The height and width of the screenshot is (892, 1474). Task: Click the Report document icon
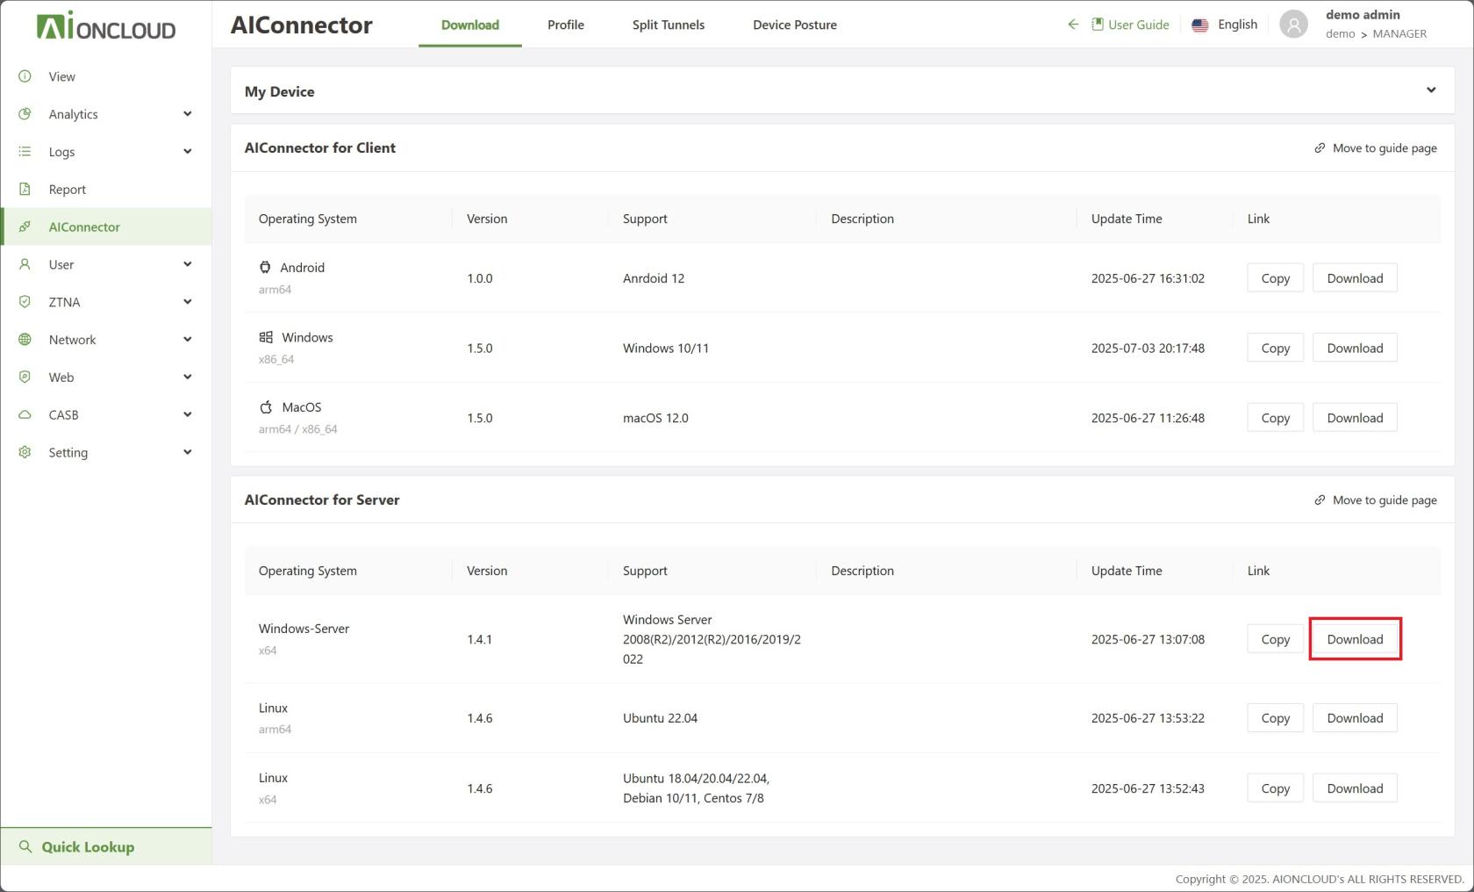point(25,189)
